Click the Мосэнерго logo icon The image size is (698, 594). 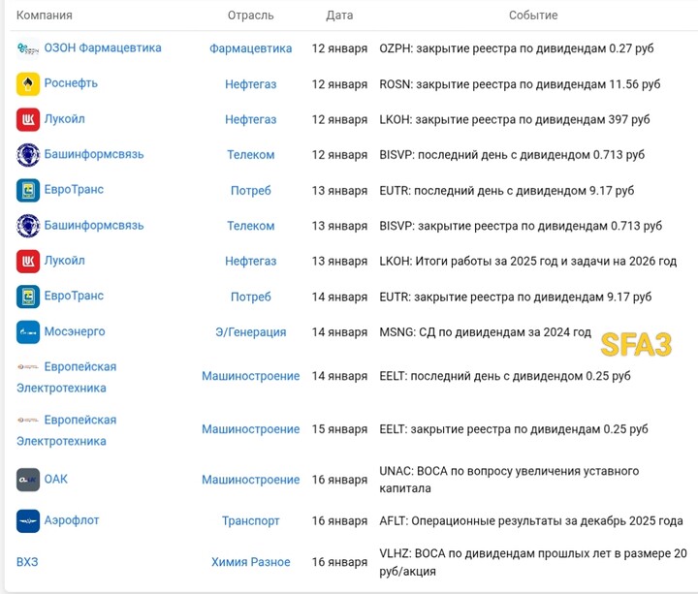[27, 332]
